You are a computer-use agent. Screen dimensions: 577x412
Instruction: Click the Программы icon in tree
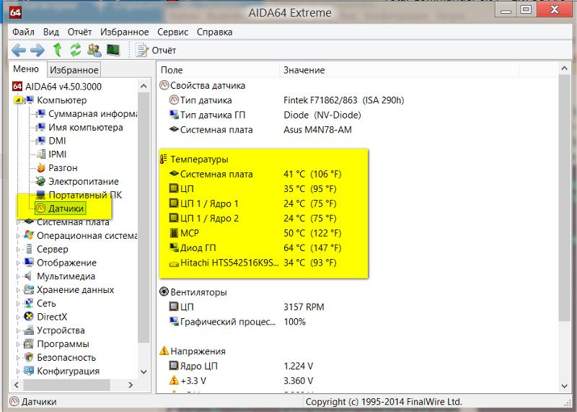coord(29,344)
